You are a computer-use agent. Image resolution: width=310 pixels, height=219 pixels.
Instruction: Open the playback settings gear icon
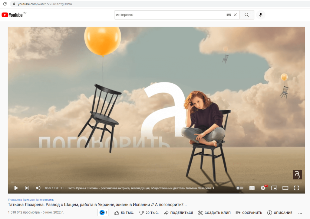[263, 188]
